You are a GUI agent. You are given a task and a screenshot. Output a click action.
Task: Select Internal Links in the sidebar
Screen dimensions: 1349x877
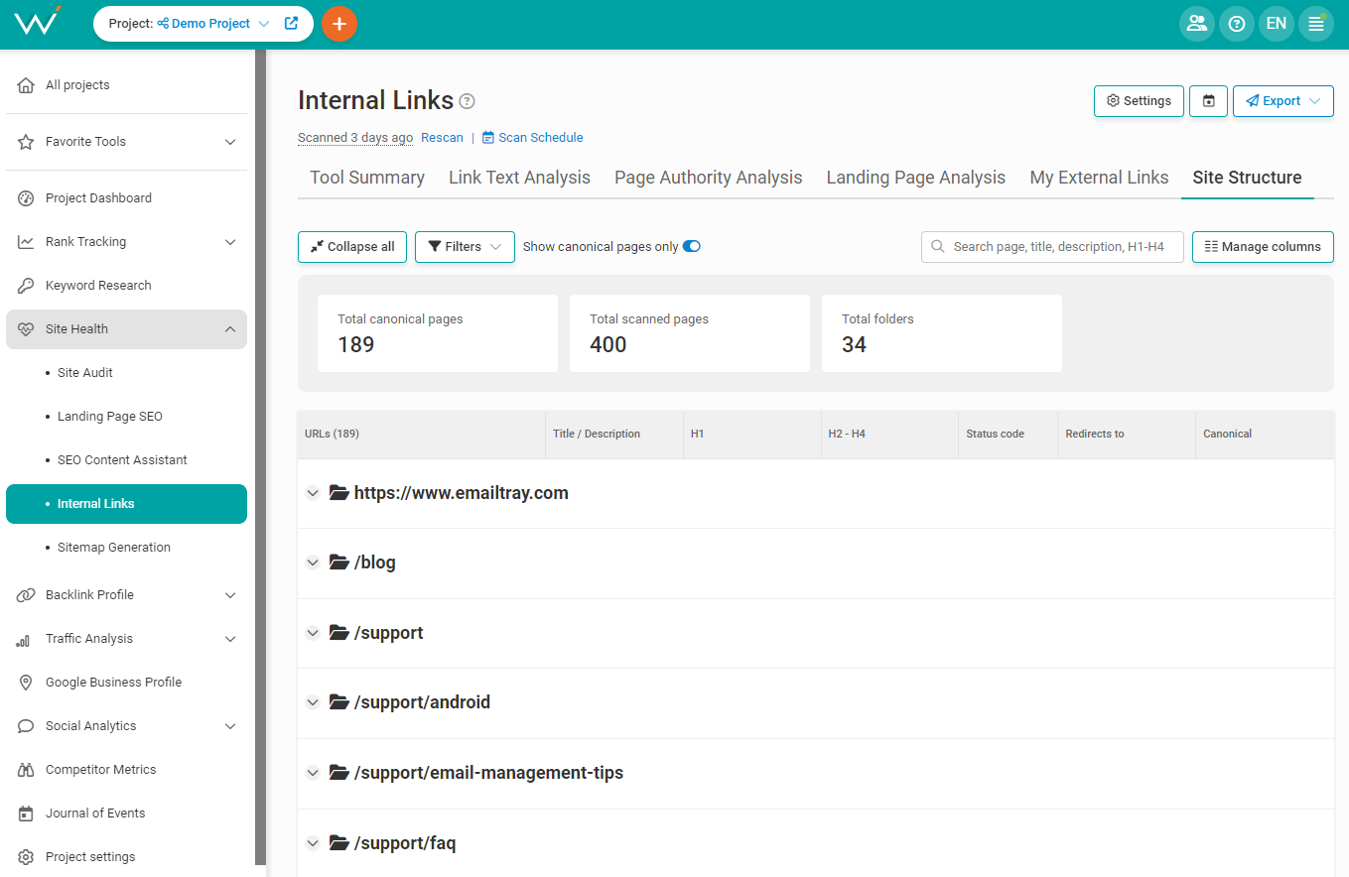[x=126, y=504]
